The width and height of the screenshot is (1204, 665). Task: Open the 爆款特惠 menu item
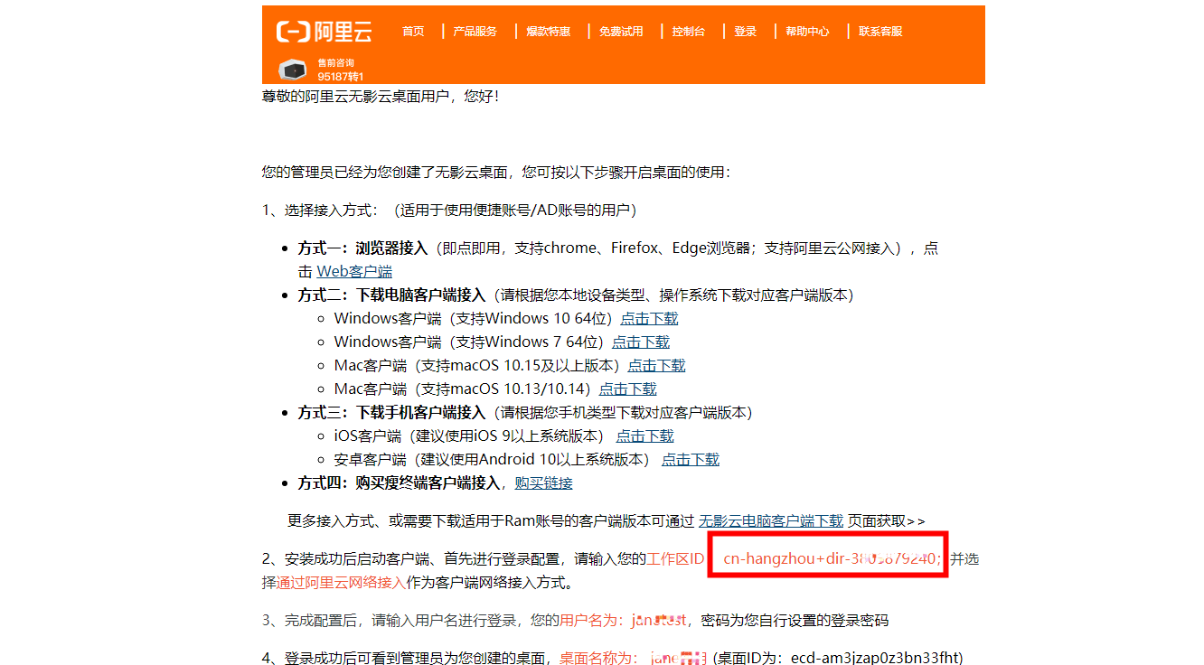[x=549, y=32]
